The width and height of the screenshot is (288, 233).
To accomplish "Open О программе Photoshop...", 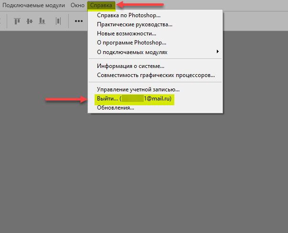I will tap(155, 43).
